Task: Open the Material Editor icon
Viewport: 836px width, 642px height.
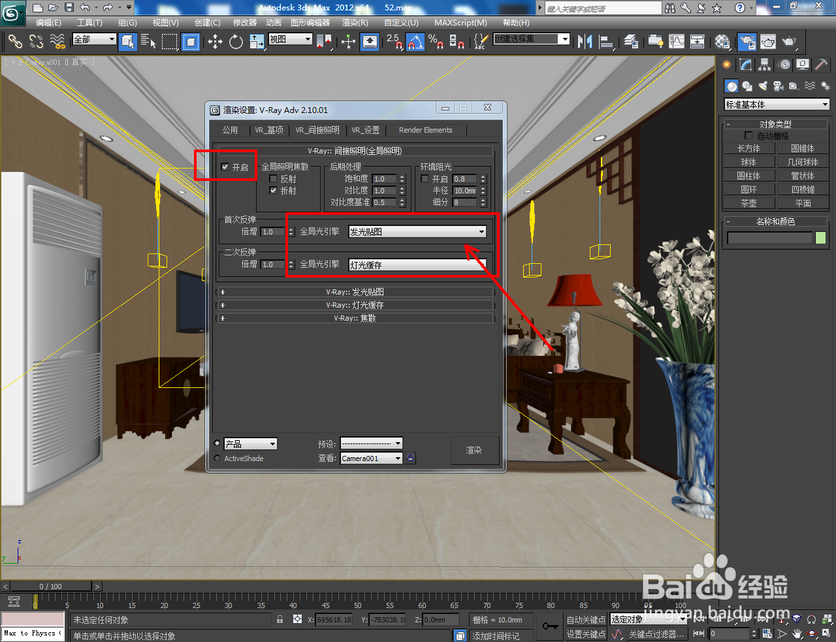Action: tap(722, 42)
